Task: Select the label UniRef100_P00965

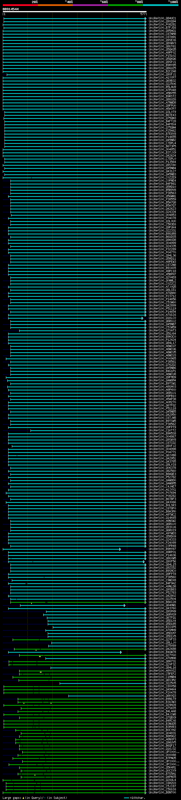Action: [x=162, y=359]
